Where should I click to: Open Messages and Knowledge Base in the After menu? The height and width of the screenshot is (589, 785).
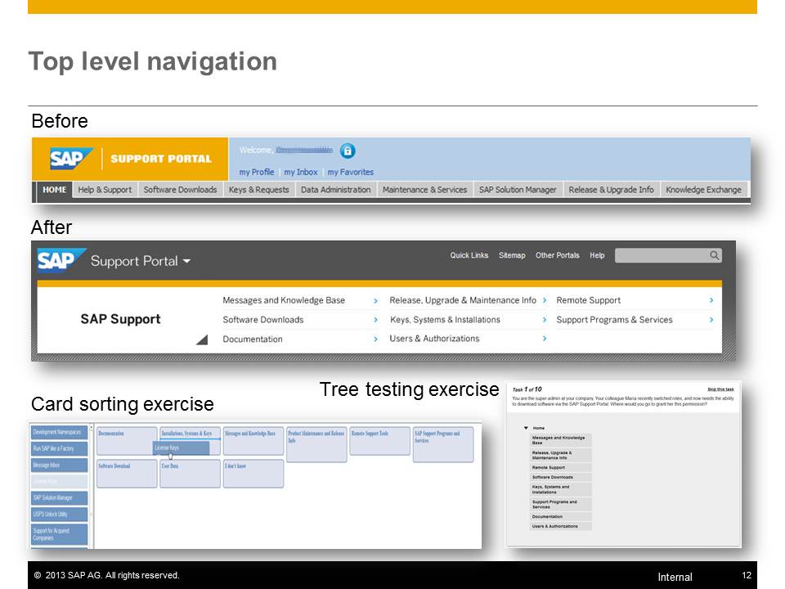pyautogui.click(x=284, y=300)
